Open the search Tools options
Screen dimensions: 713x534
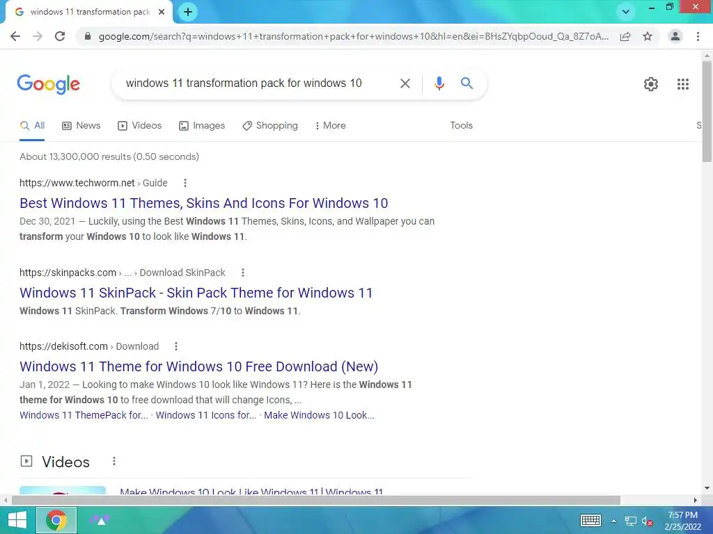coord(461,125)
